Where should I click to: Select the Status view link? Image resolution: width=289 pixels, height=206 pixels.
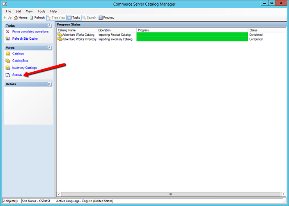tap(17, 75)
